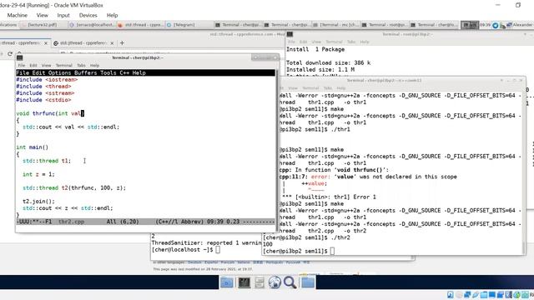Open Edit menu of Emacs terminal window
The image size is (534, 300).
pos(33,65)
